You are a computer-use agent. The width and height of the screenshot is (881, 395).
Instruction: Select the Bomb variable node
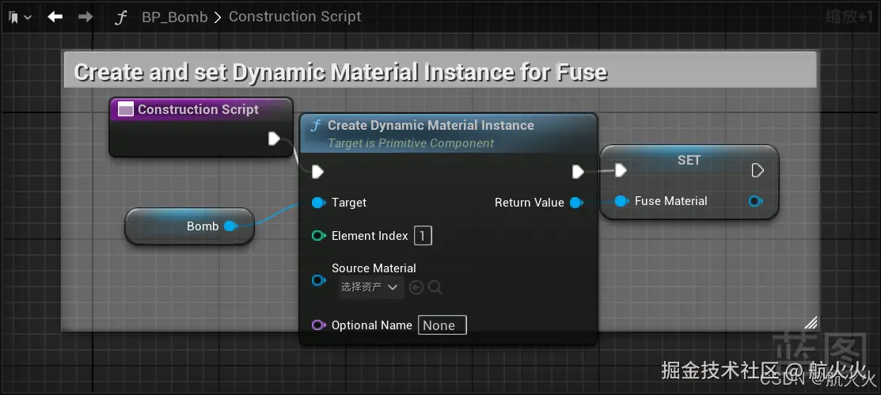pyautogui.click(x=189, y=226)
